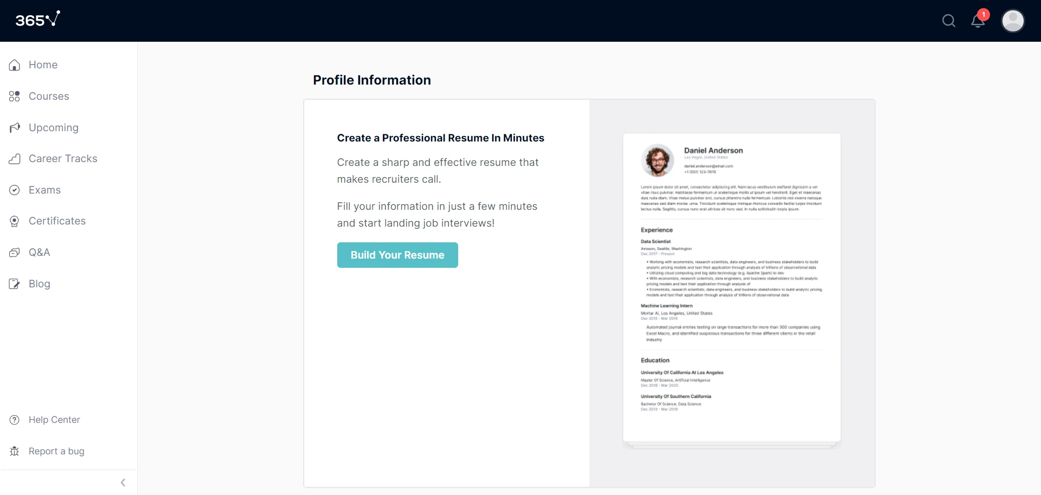
Task: Open the user avatar menu
Action: pos(1012,21)
